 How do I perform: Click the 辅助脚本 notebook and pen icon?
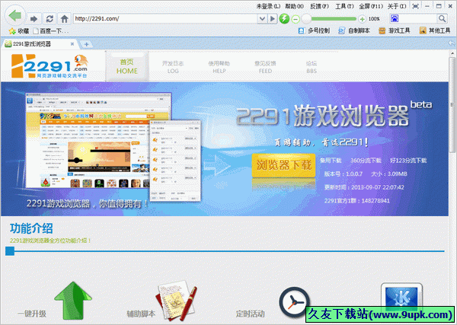177,300
